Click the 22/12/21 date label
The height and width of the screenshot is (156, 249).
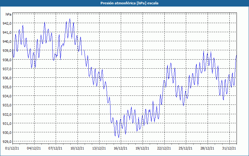click(x=164, y=148)
